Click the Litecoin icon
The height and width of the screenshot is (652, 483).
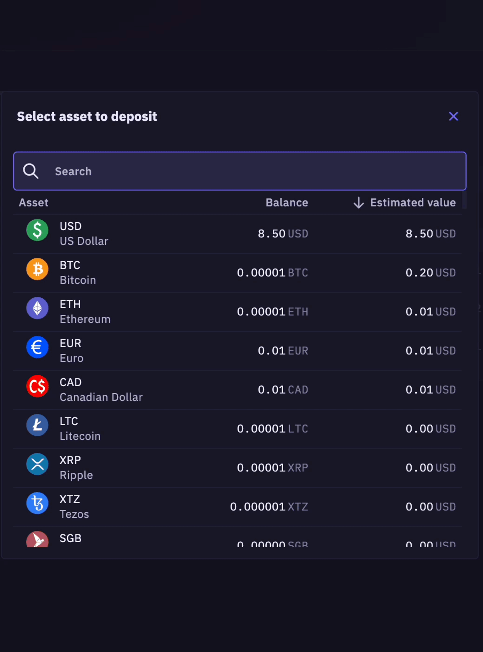[x=37, y=425]
